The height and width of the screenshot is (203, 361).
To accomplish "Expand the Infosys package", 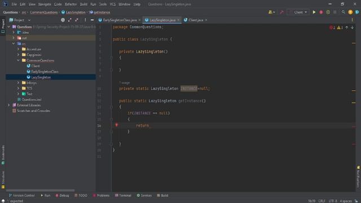I will pos(18,83).
